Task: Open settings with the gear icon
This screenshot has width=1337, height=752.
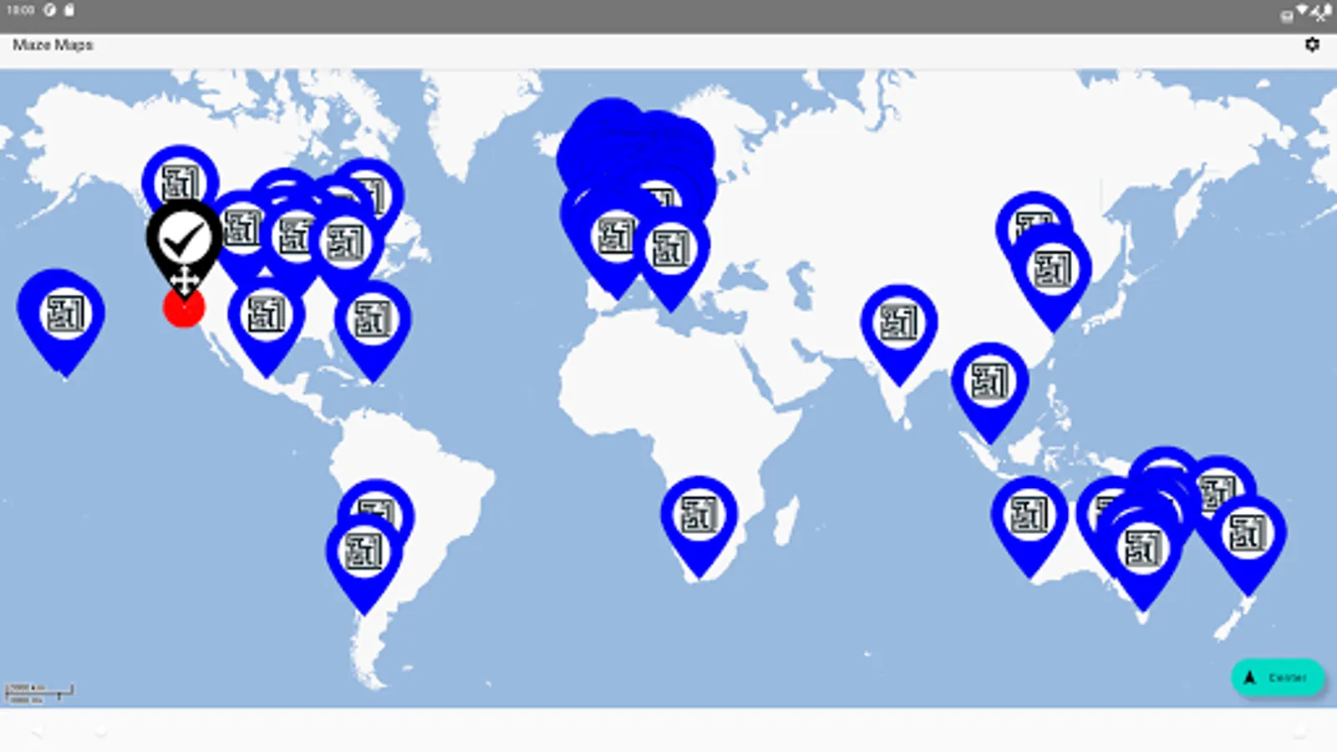Action: pyautogui.click(x=1312, y=44)
